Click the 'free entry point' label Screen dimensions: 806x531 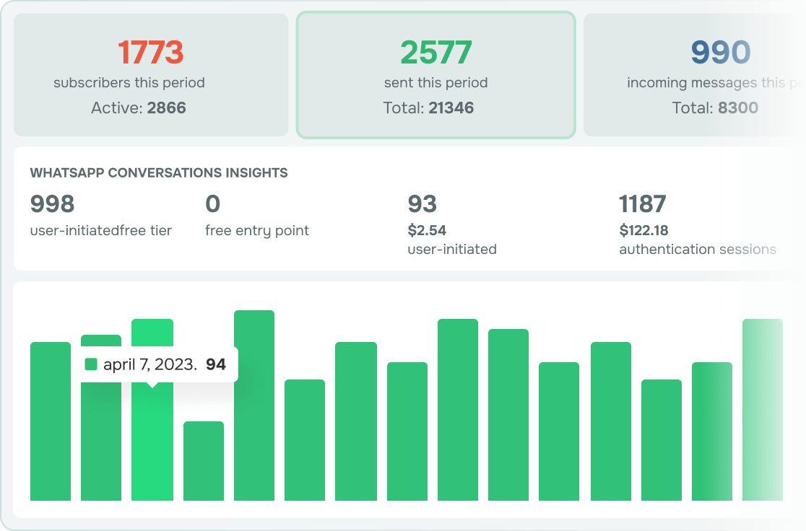(x=257, y=231)
